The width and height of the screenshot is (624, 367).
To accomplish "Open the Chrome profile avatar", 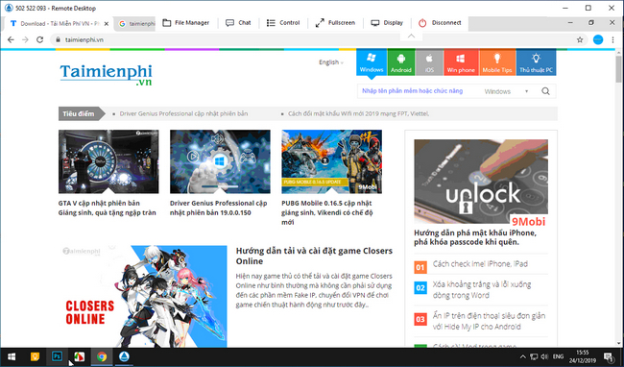I will [598, 39].
